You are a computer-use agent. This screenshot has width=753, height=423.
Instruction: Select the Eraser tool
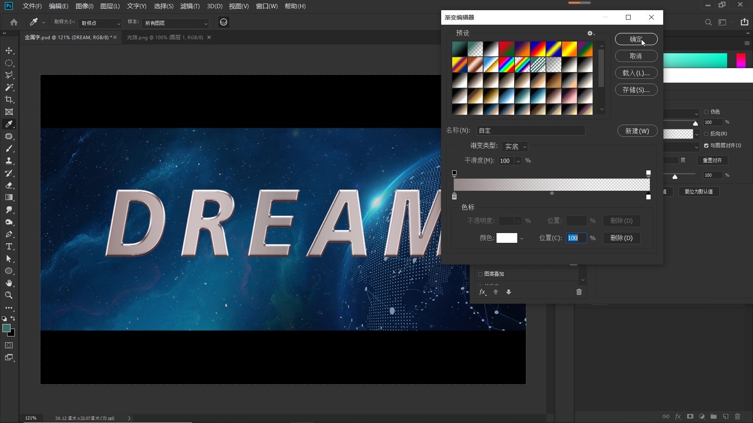(x=9, y=186)
